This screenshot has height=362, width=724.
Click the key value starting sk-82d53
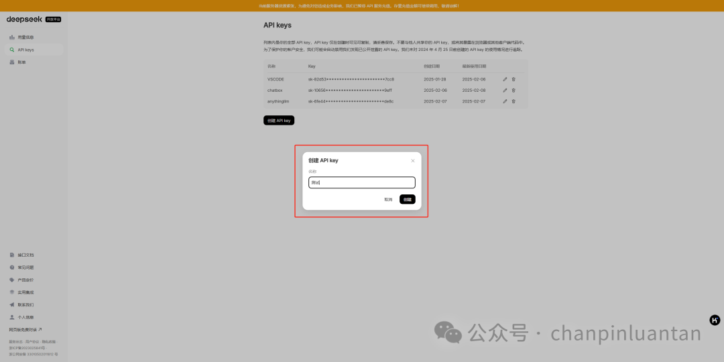point(351,79)
